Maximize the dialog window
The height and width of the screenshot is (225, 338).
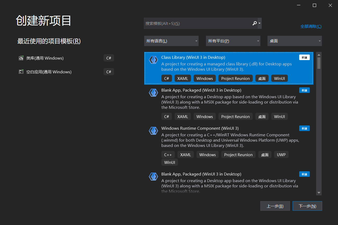click(314, 5)
